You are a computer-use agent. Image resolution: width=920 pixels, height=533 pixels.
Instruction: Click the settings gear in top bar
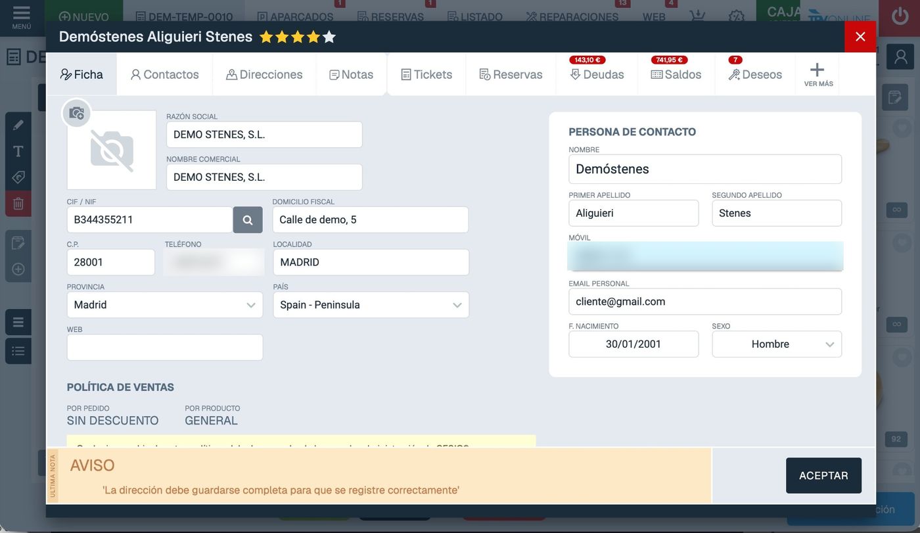[737, 17]
